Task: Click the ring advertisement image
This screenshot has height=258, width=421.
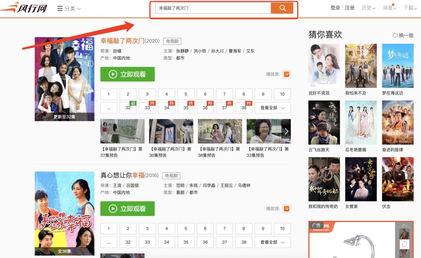Action: [x=352, y=240]
